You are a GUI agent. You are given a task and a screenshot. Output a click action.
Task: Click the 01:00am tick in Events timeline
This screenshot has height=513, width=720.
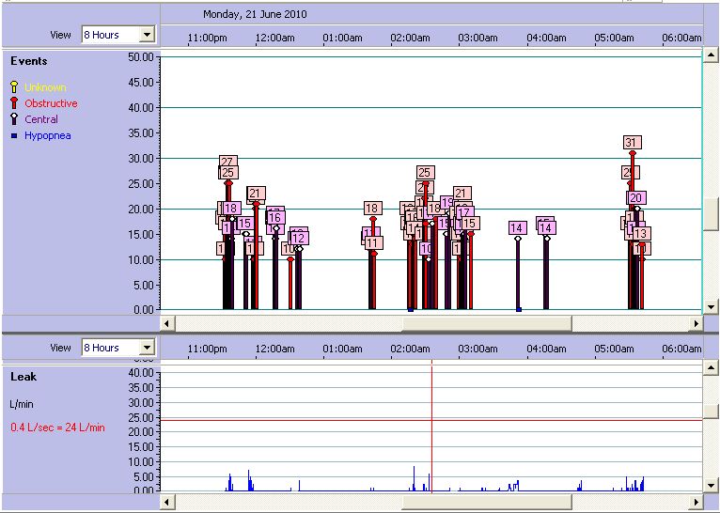coord(342,39)
